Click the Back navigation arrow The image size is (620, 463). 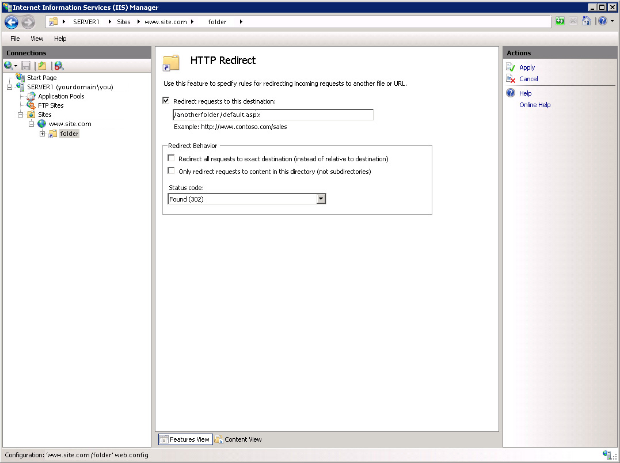tap(12, 22)
